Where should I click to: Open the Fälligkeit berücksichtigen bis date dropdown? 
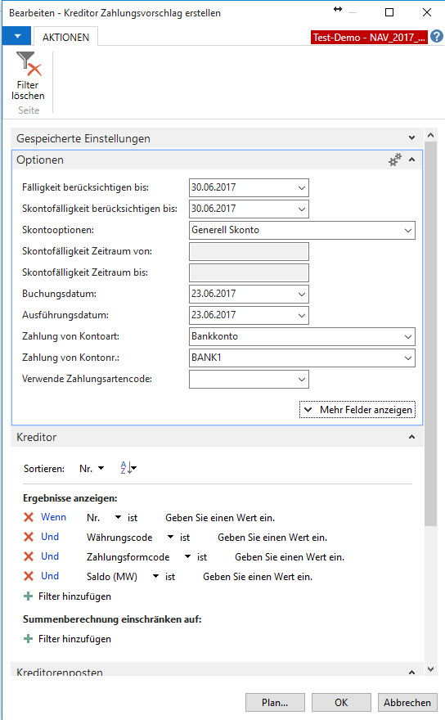[x=301, y=188]
